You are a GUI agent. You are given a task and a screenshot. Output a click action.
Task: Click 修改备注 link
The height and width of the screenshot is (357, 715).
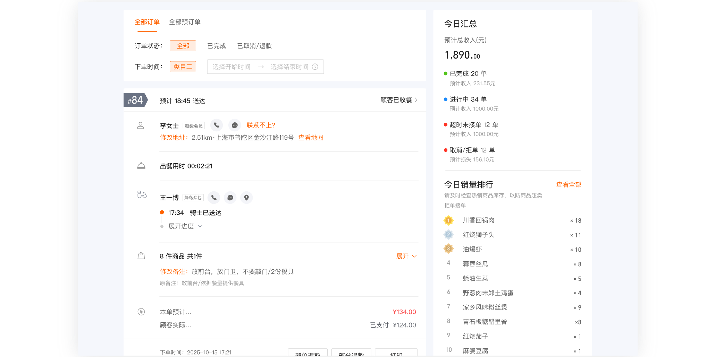click(174, 271)
